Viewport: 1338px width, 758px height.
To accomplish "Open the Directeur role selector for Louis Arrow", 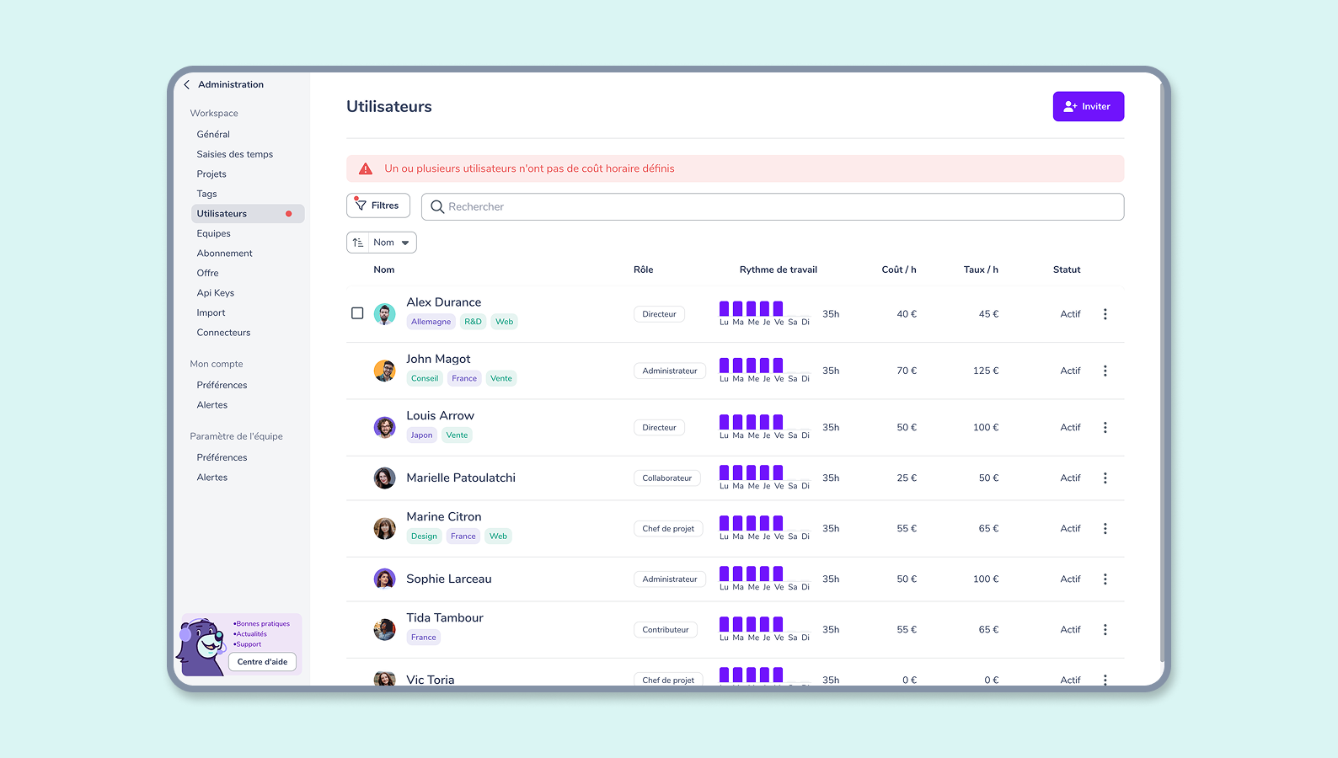I will click(659, 428).
